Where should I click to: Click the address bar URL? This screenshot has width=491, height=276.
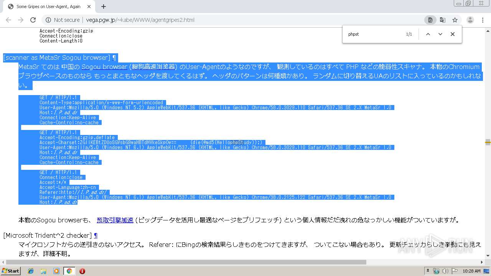click(x=140, y=20)
